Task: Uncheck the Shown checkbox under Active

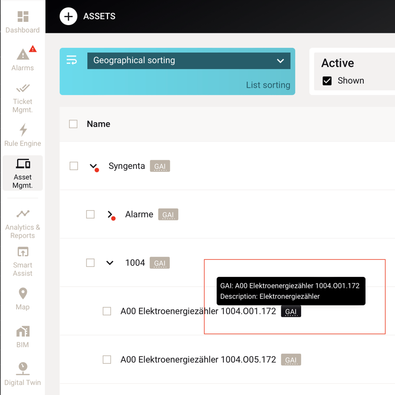Action: [x=327, y=81]
